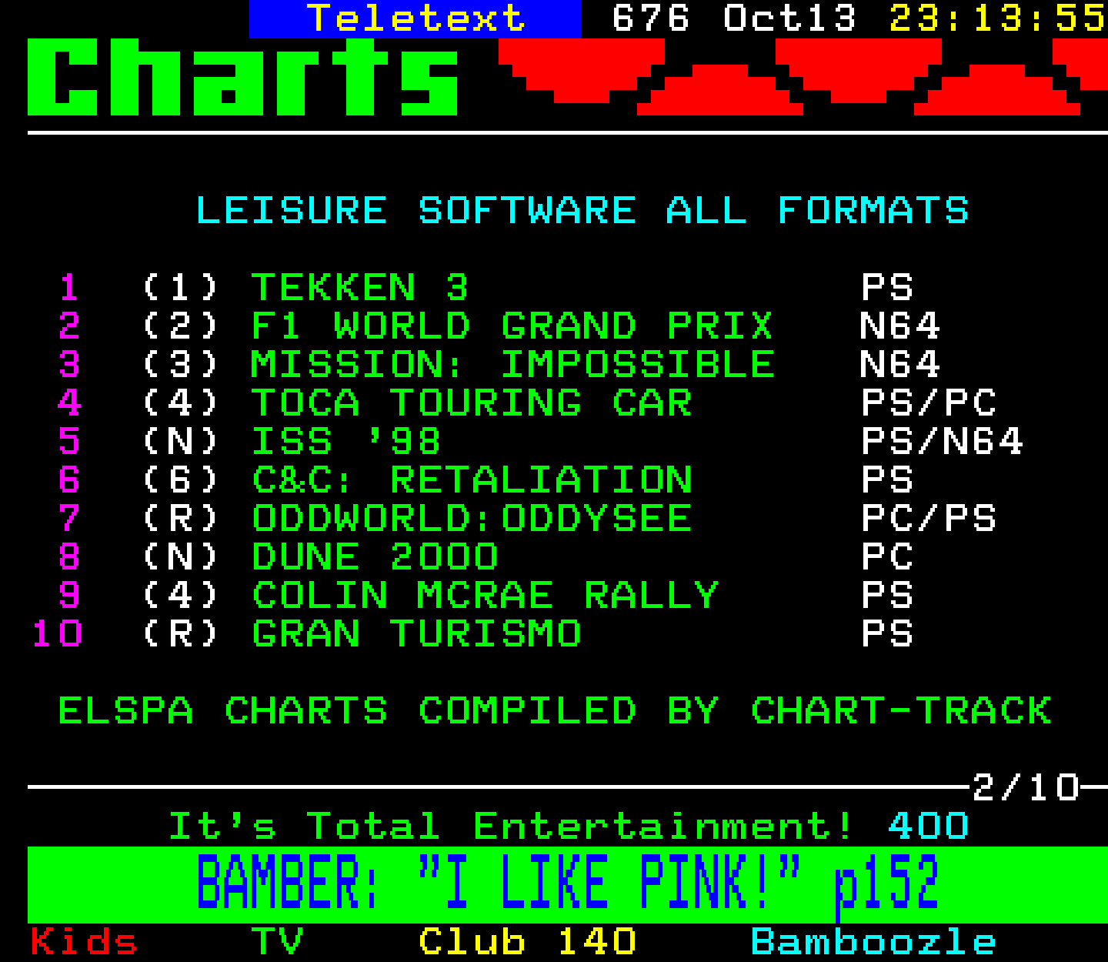Select the Dune 2000 chart entry
This screenshot has width=1108, height=962.
click(x=374, y=557)
